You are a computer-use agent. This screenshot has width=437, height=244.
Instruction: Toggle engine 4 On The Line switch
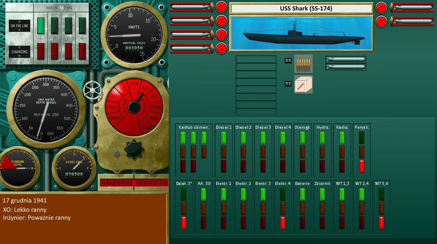point(82,25)
